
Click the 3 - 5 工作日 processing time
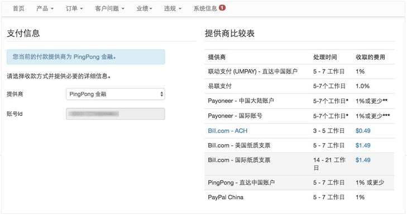(x=329, y=131)
